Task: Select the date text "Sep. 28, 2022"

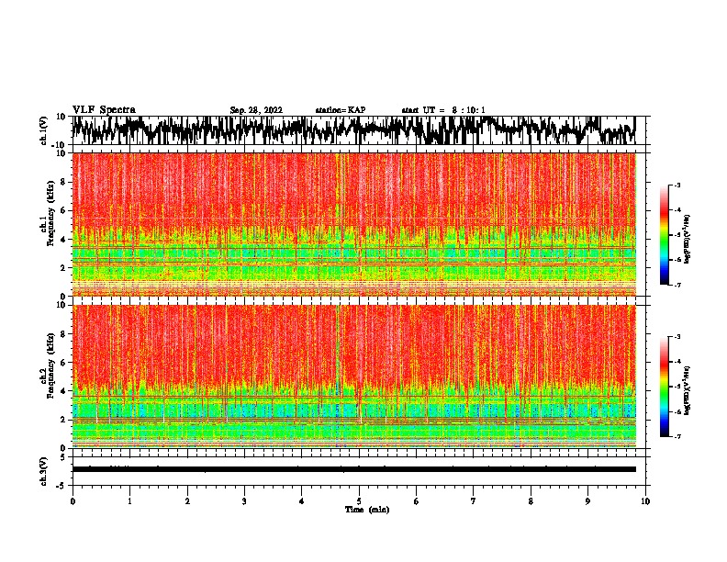Action: tap(256, 110)
